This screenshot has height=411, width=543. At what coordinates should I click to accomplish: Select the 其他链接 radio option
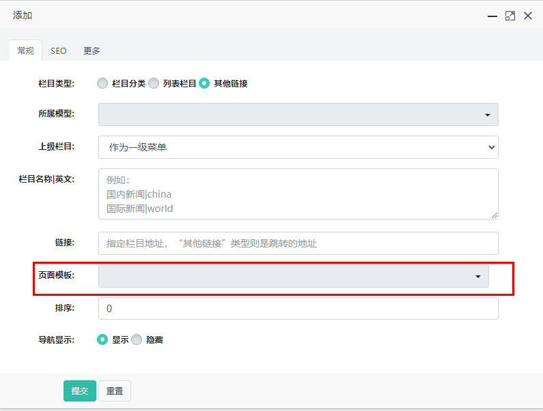click(204, 83)
